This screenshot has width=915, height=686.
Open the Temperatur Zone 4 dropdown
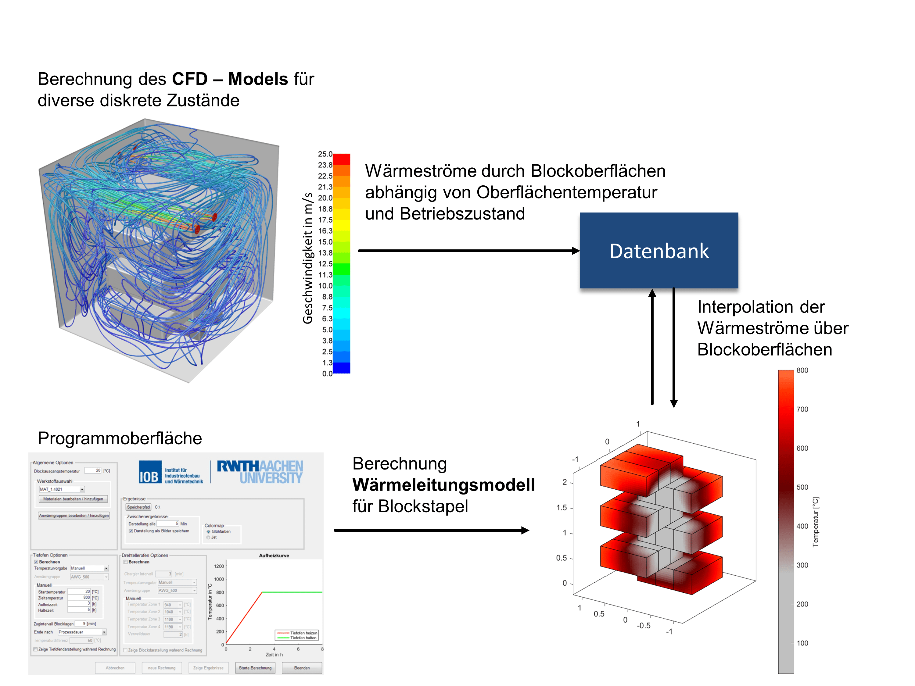173,627
